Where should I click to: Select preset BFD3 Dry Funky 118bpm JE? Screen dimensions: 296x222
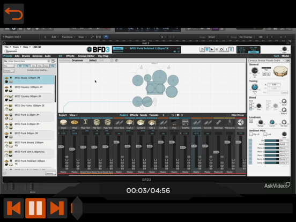pos(29,107)
